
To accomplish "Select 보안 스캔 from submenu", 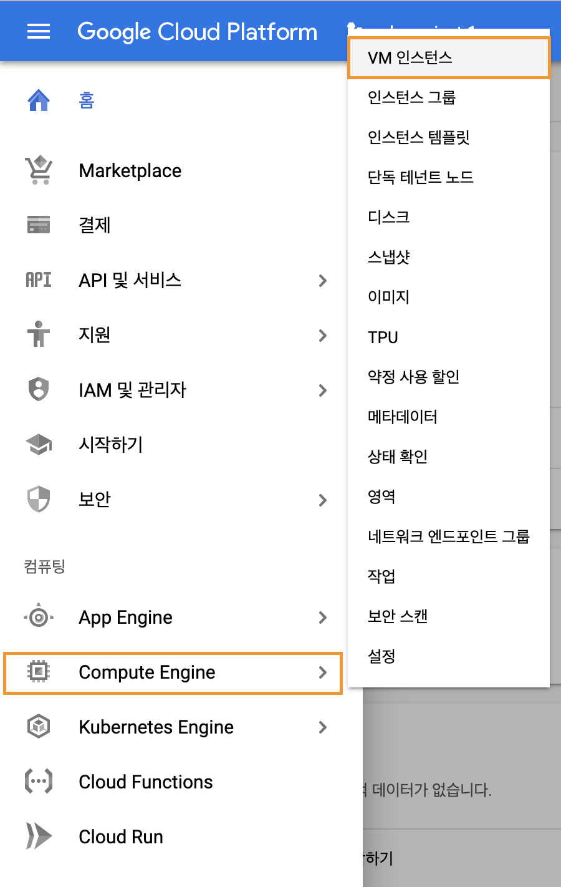I will 449,616.
